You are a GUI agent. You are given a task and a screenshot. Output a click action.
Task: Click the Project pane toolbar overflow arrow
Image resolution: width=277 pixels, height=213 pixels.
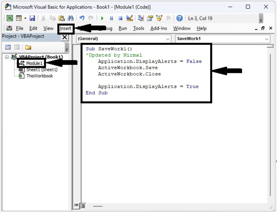coord(67,48)
